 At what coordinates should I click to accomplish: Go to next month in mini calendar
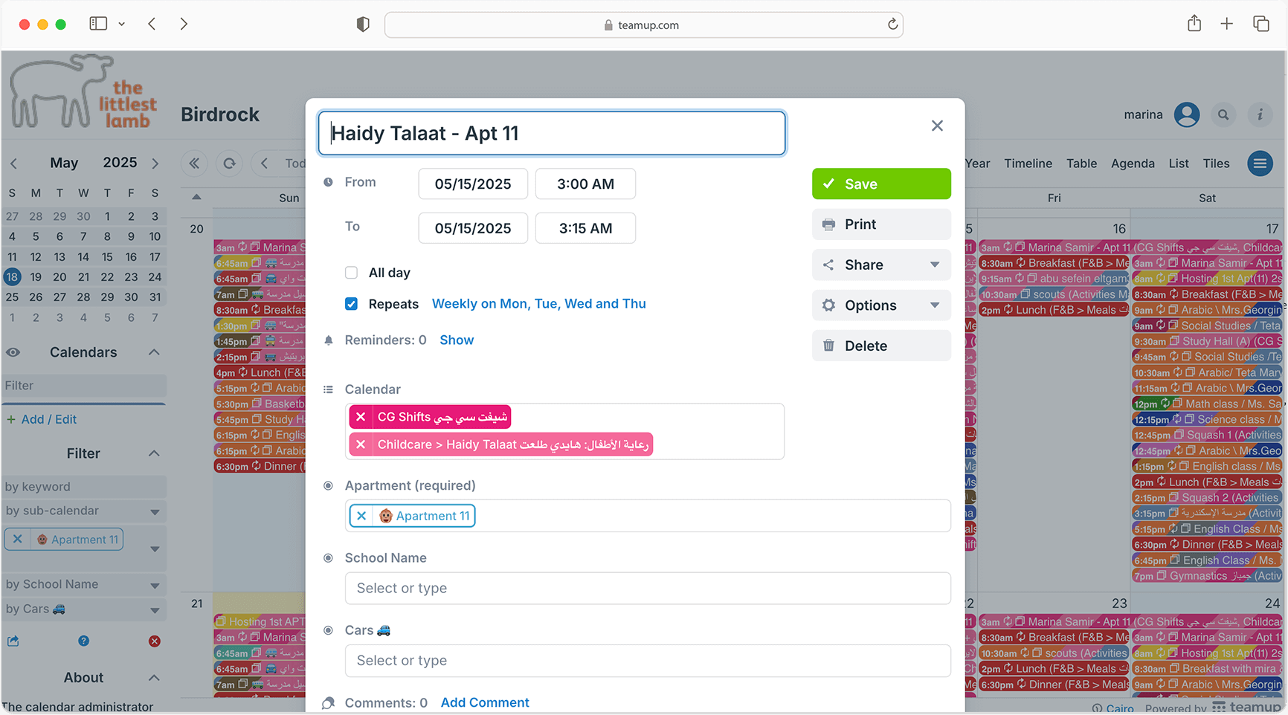(x=155, y=164)
